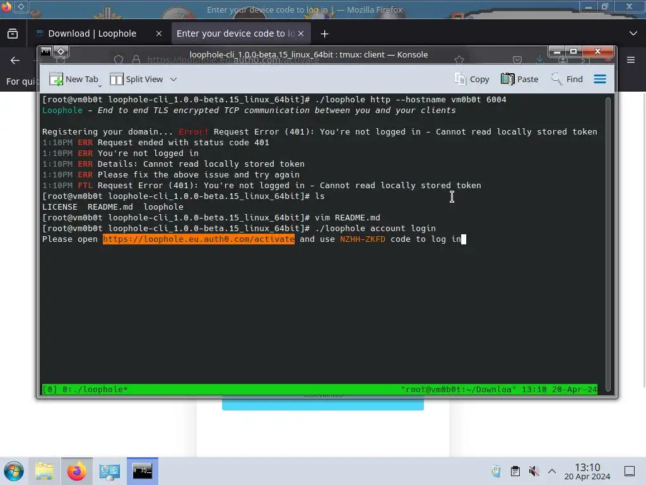Click the Konsole window menu icon
This screenshot has height=485, width=646.
click(x=45, y=52)
